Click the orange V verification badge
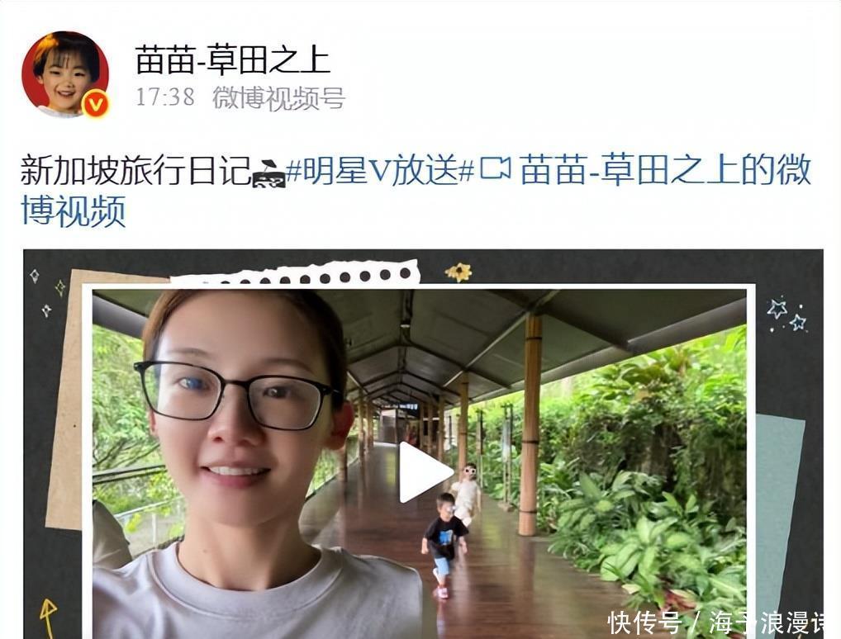 pos(96,104)
